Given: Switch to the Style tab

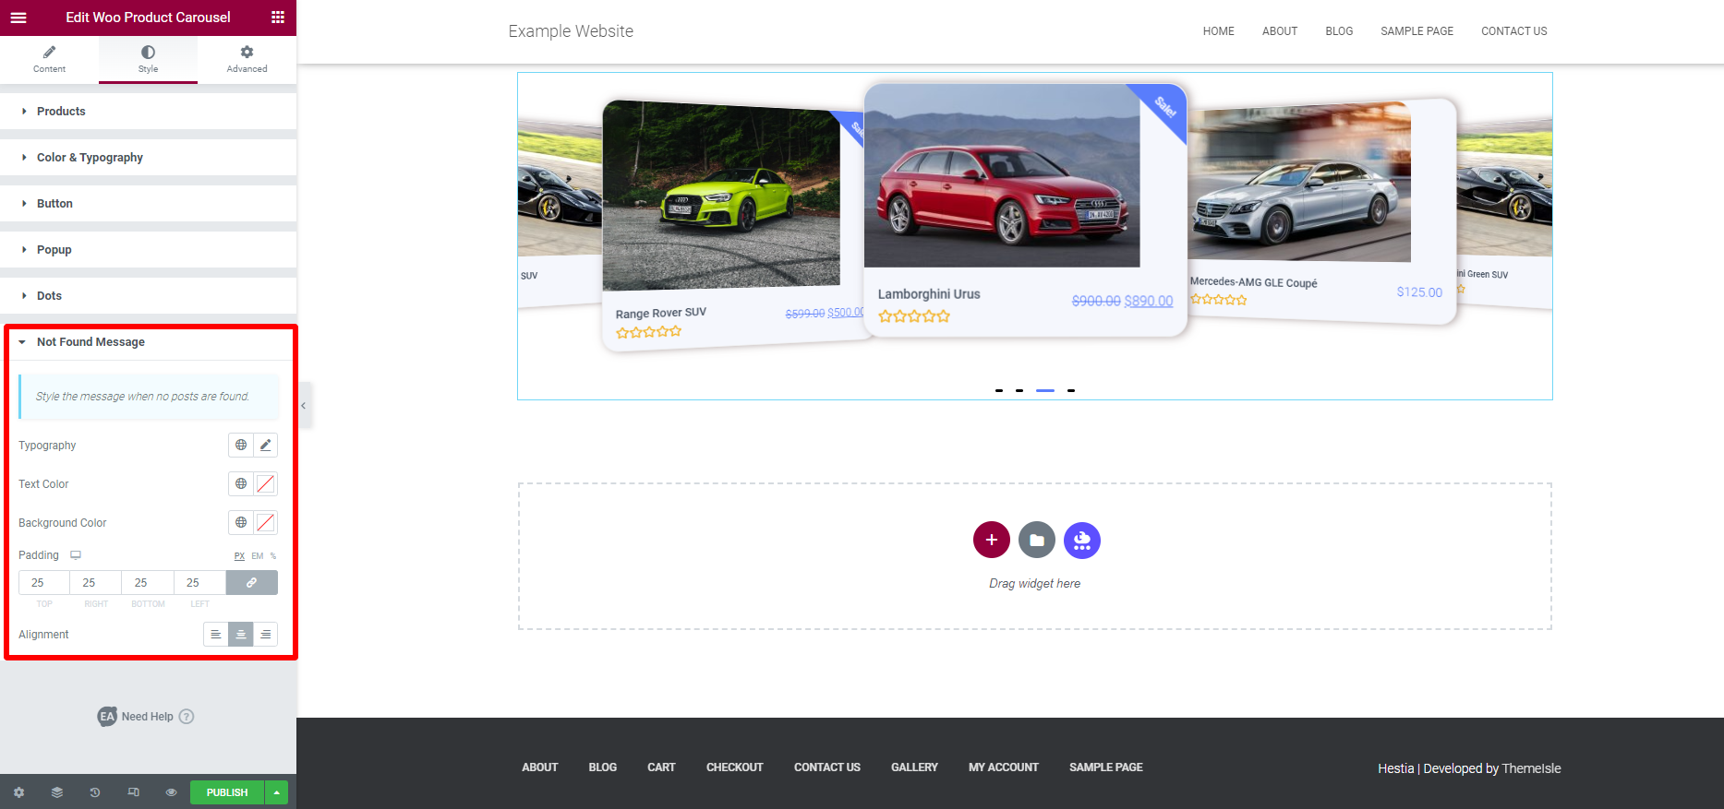Looking at the screenshot, I should coord(148,59).
